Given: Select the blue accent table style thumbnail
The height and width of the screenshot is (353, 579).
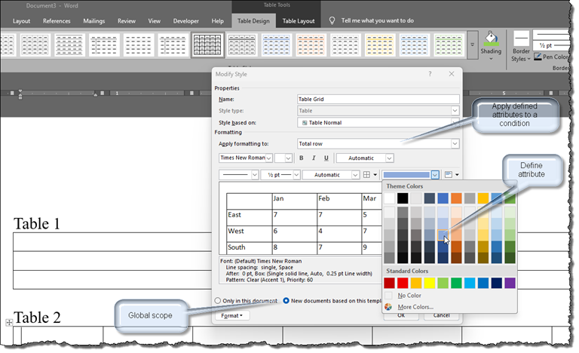Looking at the screenshot, I should click(276, 45).
